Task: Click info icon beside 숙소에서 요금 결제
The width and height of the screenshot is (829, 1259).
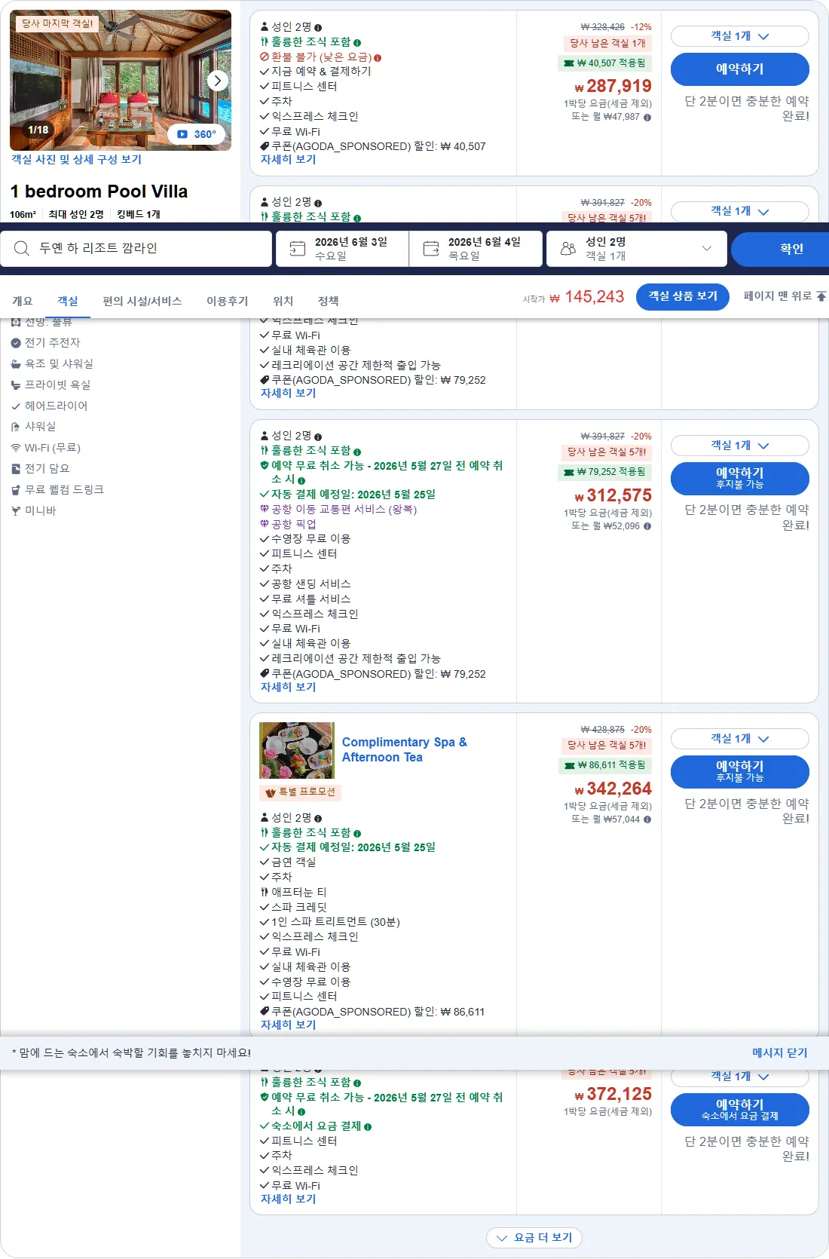Action: tap(368, 1127)
